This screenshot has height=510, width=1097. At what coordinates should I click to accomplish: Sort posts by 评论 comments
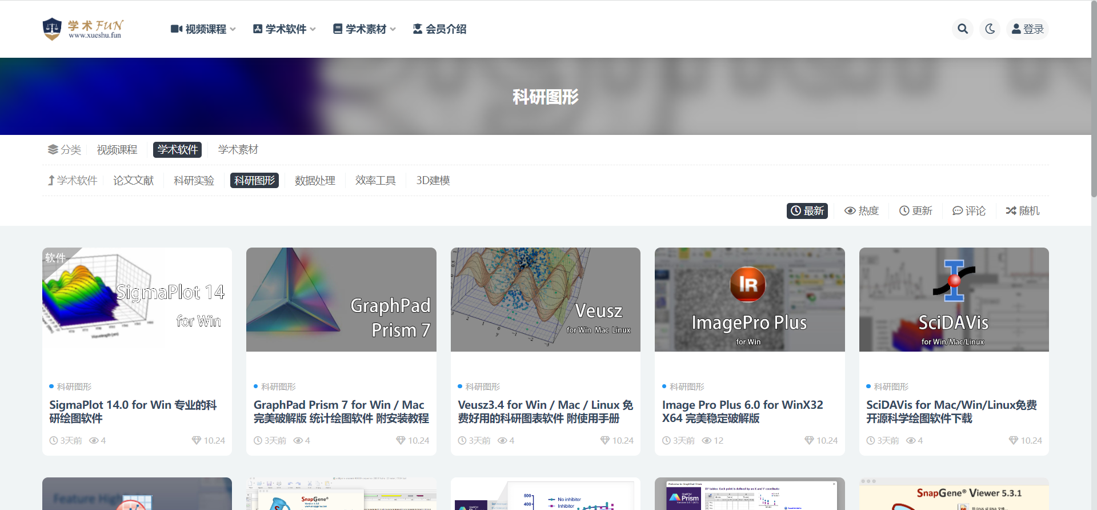point(969,211)
